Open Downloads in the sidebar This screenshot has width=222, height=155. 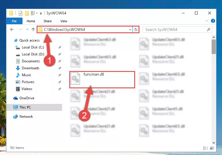(x=31, y=68)
